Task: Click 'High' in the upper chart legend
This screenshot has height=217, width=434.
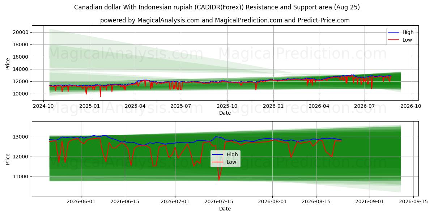Action: [408, 32]
